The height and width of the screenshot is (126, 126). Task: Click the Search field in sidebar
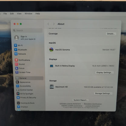point(28,30)
